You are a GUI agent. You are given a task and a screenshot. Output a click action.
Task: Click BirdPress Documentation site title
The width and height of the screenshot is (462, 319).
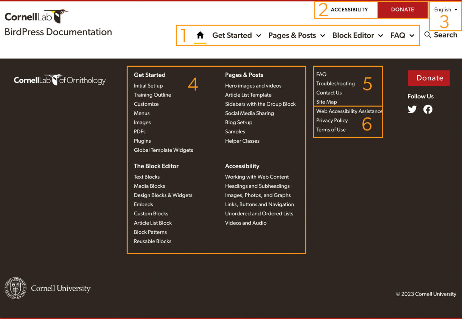click(x=58, y=32)
